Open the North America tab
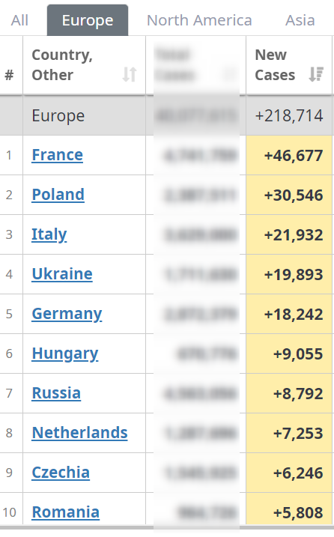Image resolution: width=334 pixels, height=537 pixels. point(199,20)
